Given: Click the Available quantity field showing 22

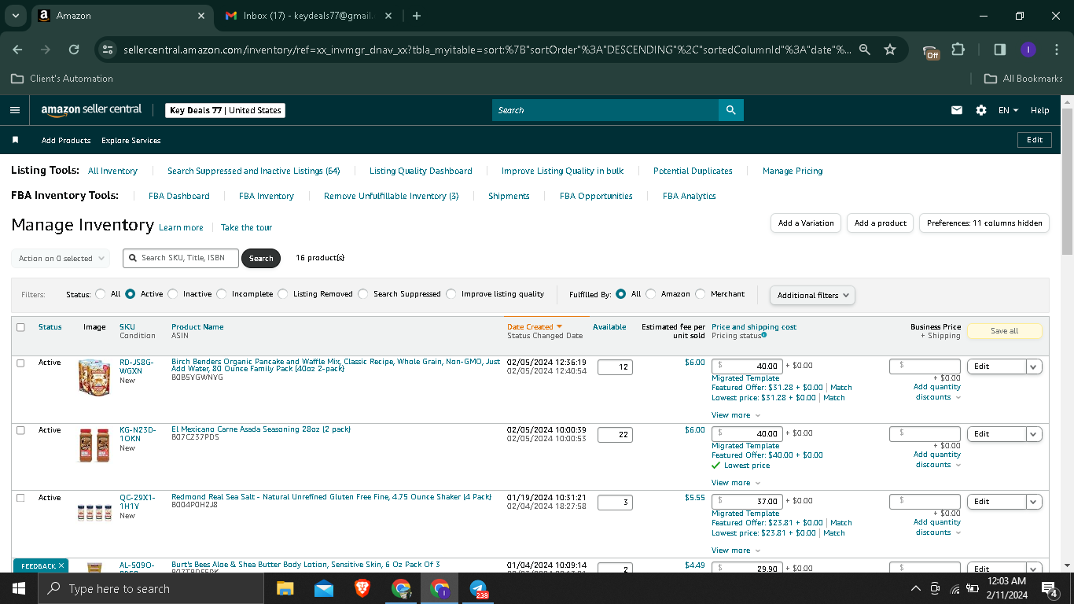Looking at the screenshot, I should click(615, 435).
